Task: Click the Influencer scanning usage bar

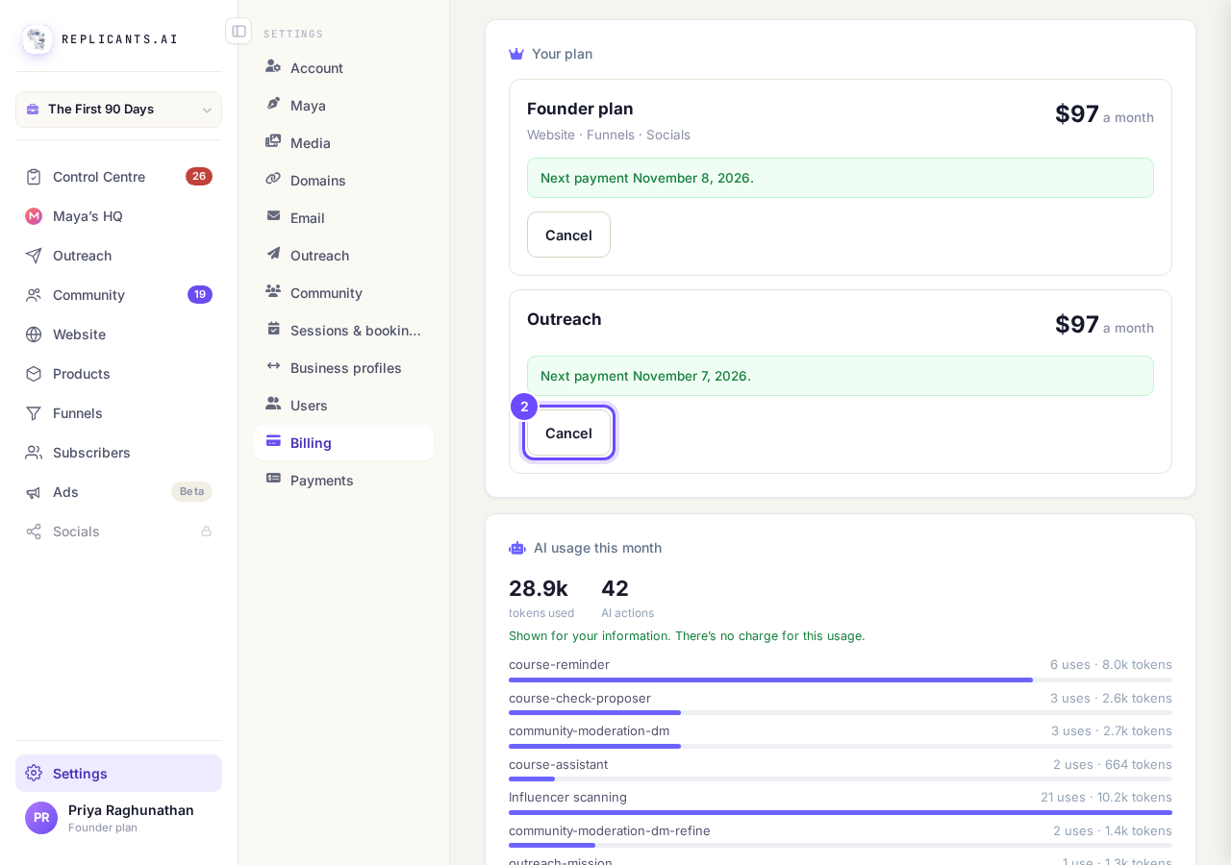Action: coord(841,812)
